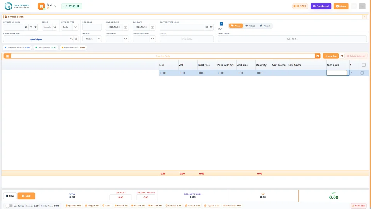371x209 pixels.
Task: Click the 17:02:28 clock badge
Action: click(x=72, y=7)
